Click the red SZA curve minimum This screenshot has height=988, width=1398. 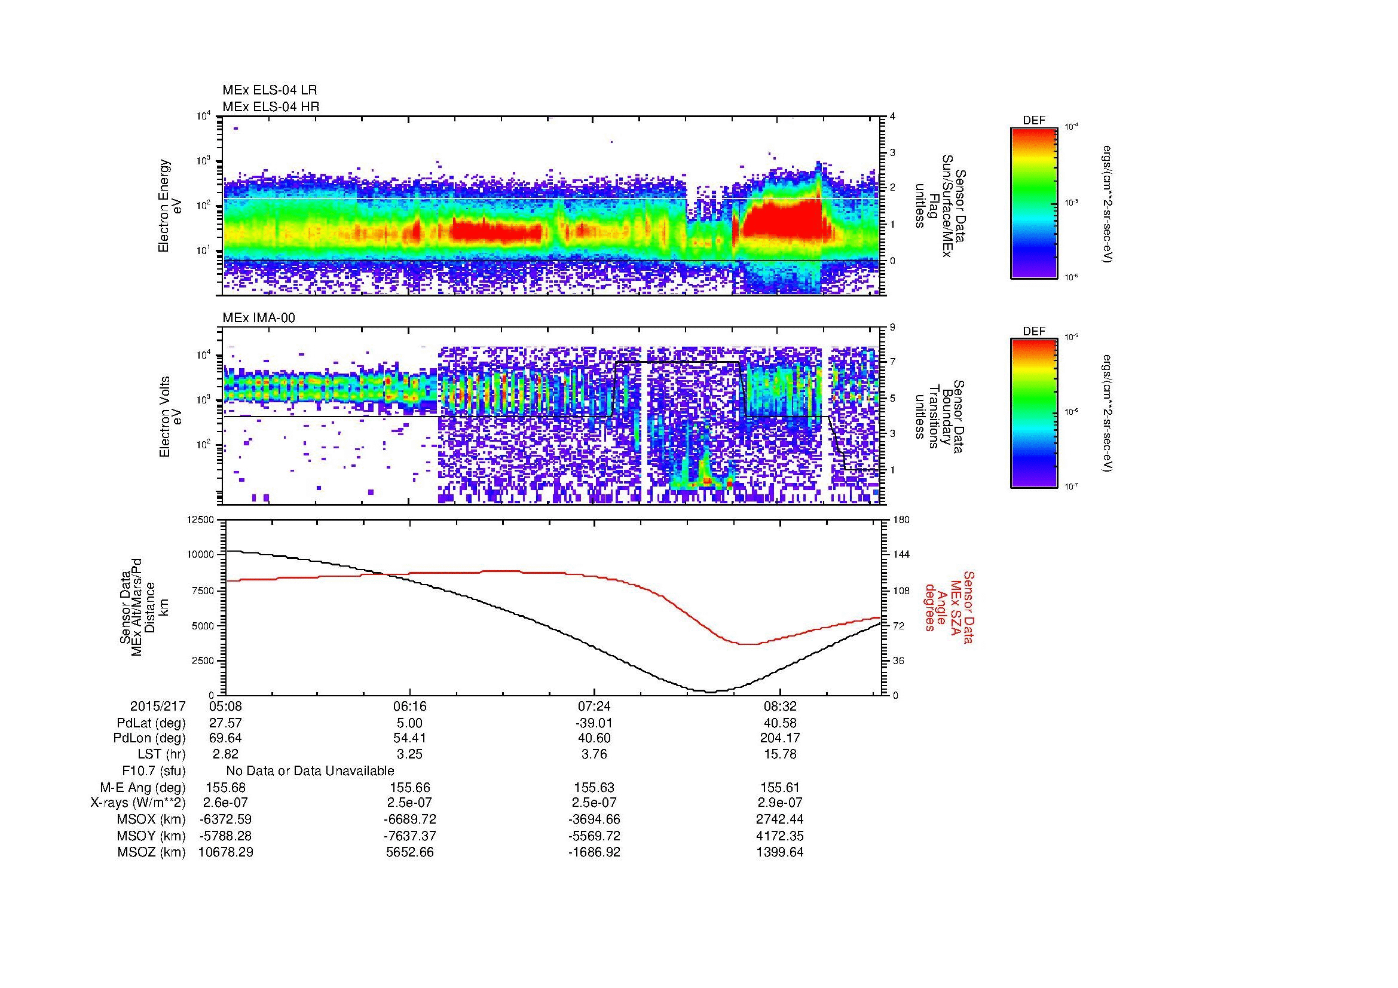tap(748, 644)
